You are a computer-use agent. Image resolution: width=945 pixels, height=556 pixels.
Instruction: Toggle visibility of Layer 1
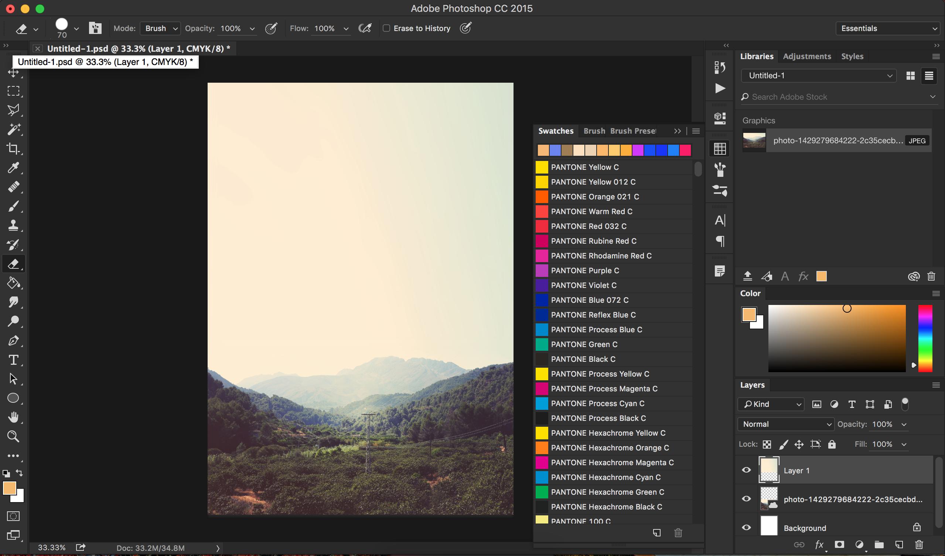pyautogui.click(x=747, y=471)
